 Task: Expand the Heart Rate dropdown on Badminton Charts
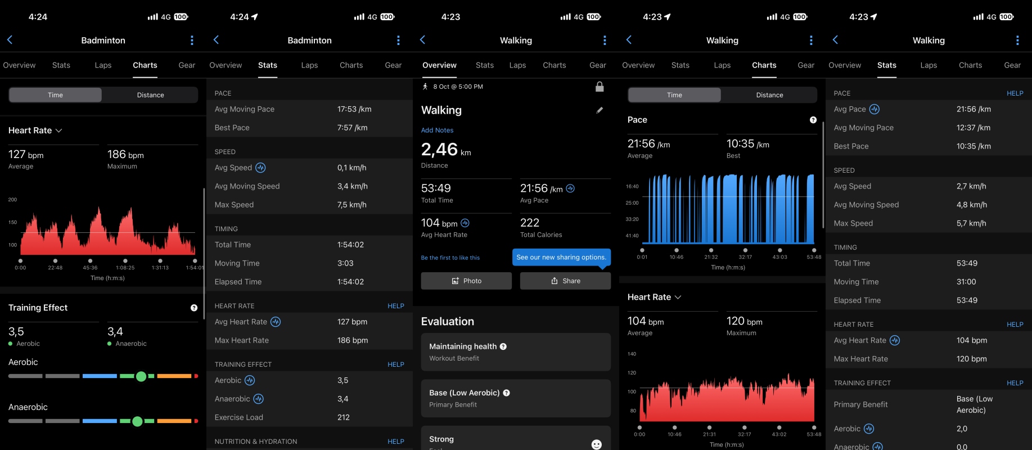click(x=35, y=130)
